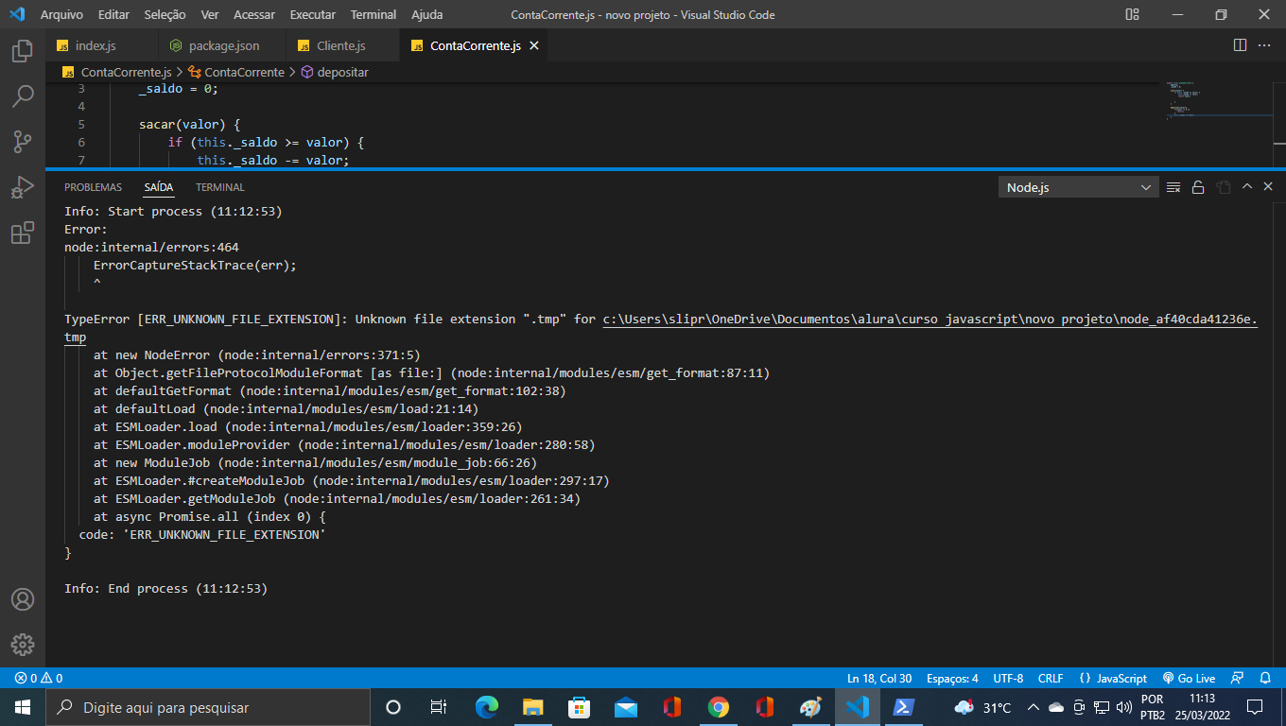
Task: Open the Accounts menu icon
Action: click(23, 599)
